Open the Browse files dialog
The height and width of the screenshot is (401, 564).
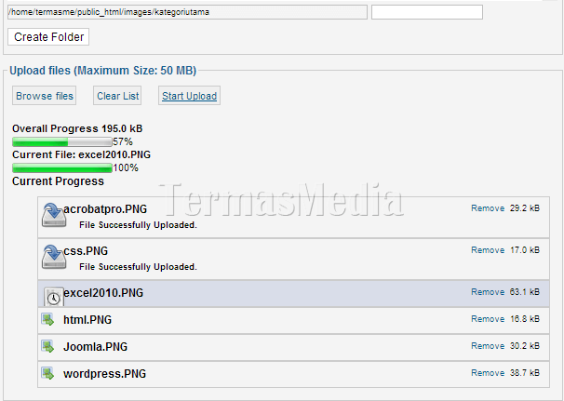tap(45, 96)
